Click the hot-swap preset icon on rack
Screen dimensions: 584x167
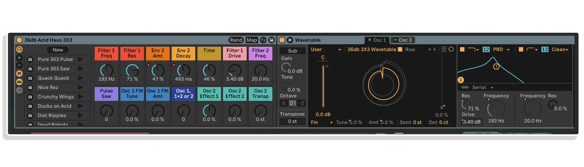pyautogui.click(x=263, y=40)
